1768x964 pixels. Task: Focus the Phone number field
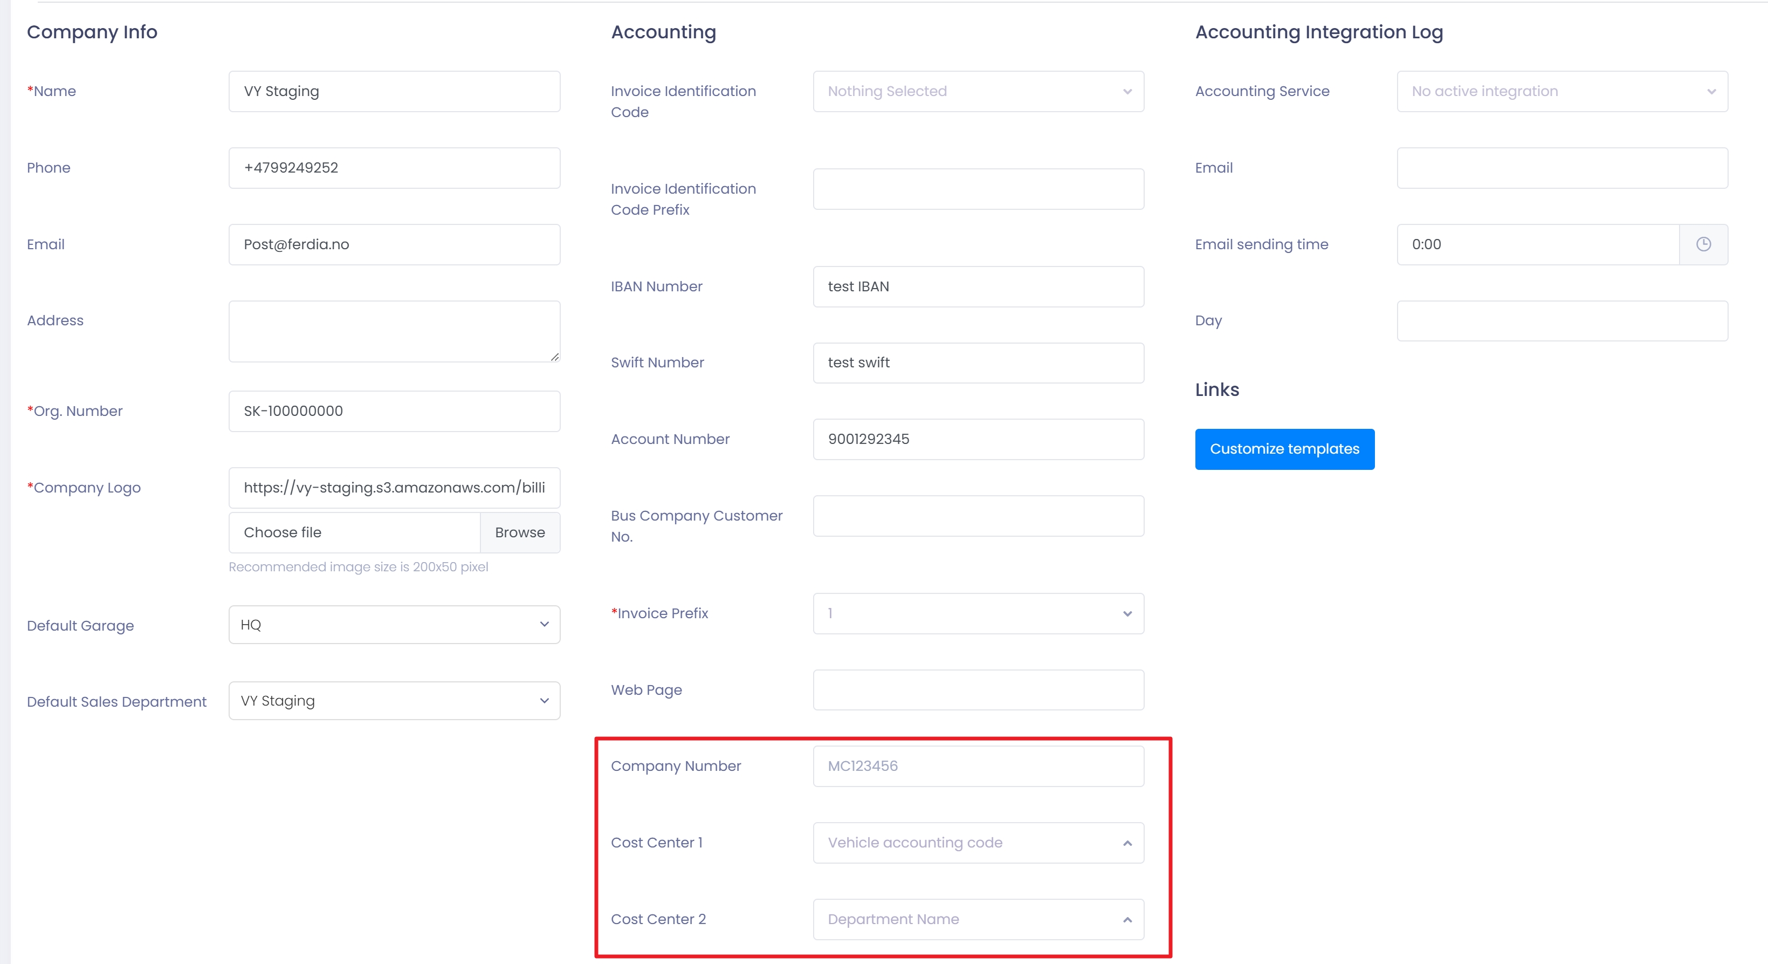(394, 168)
